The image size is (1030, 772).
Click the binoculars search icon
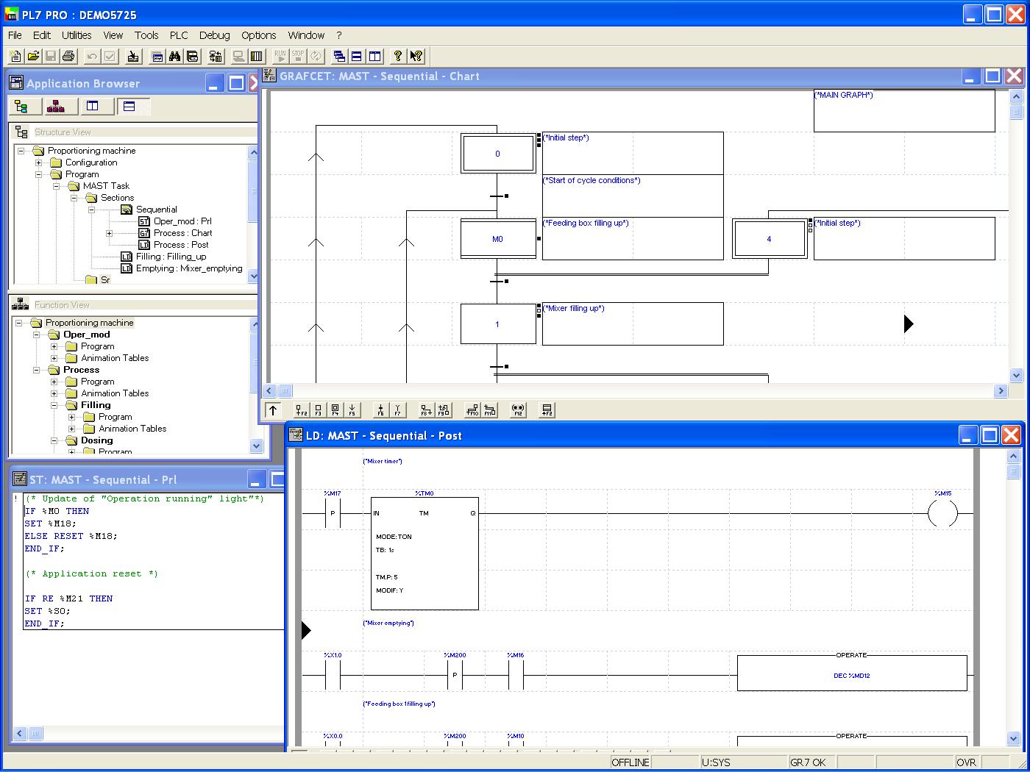point(174,56)
